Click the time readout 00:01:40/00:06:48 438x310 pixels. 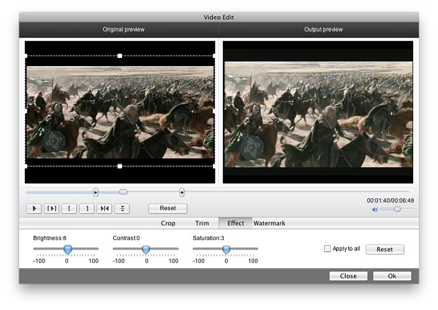pyautogui.click(x=390, y=201)
